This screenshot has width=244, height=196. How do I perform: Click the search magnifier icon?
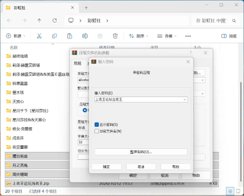tap(234, 21)
